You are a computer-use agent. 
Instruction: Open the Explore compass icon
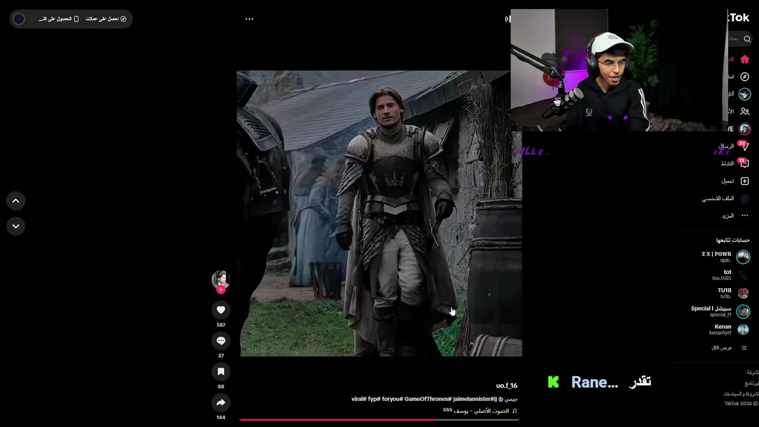click(x=745, y=77)
